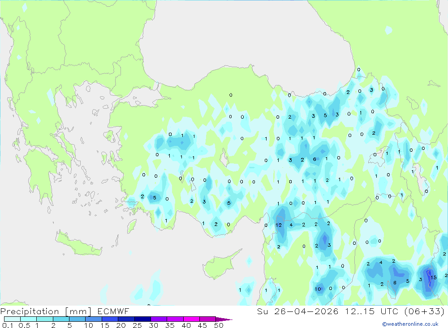Click the '30' legend scale label
The height and width of the screenshot is (328, 448).
[x=154, y=325]
